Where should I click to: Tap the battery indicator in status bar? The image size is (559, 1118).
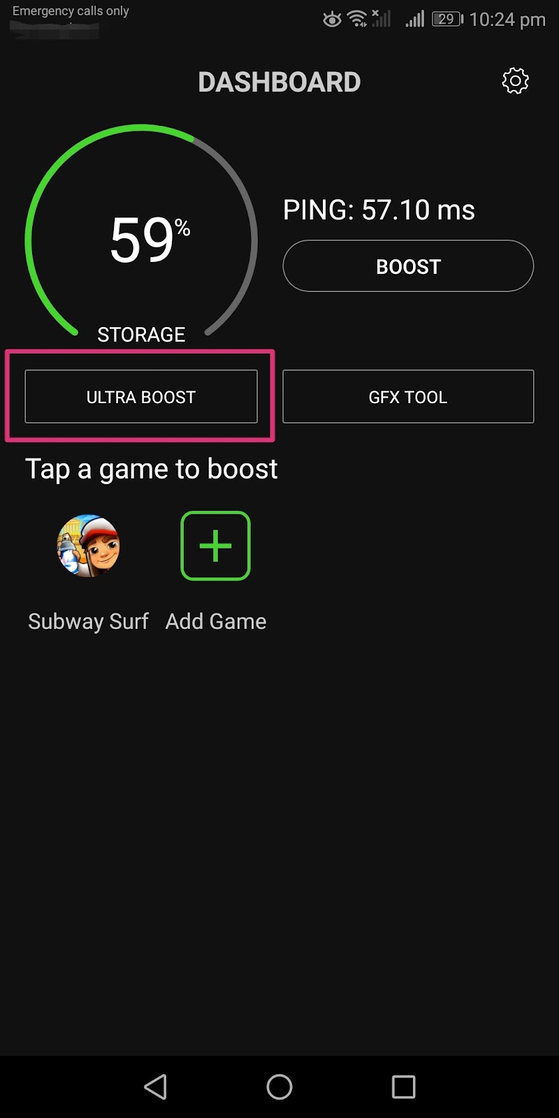[447, 19]
